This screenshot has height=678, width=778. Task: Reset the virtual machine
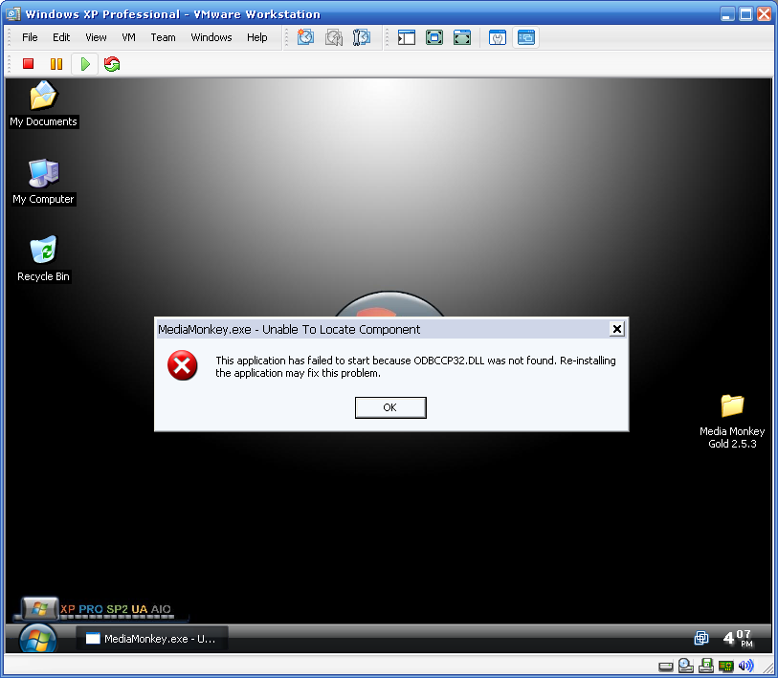click(x=112, y=64)
